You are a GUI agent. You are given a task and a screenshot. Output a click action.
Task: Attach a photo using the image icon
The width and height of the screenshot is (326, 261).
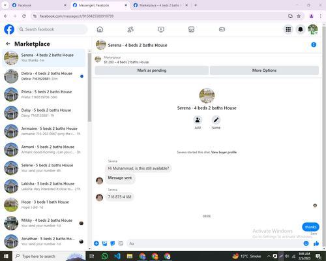[104, 243]
